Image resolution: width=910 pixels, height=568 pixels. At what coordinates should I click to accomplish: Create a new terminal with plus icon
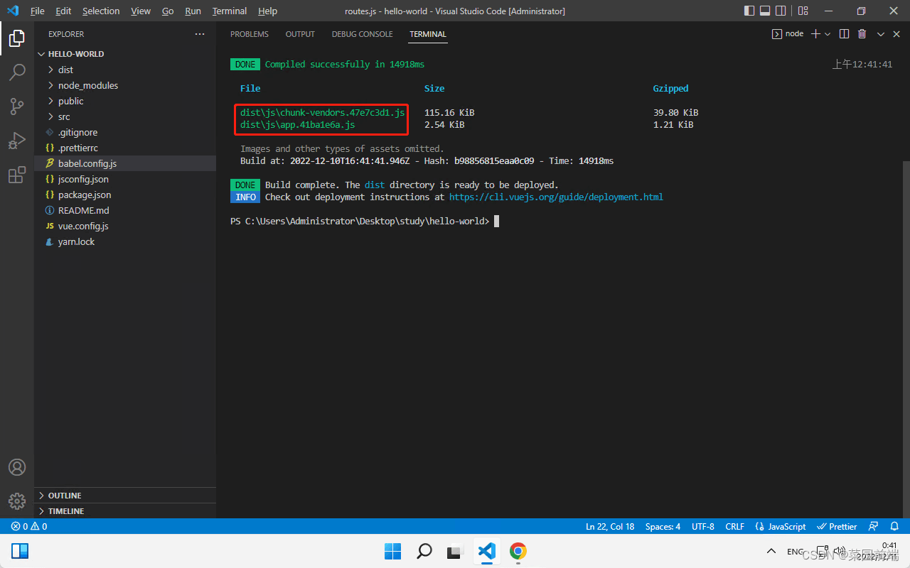point(815,33)
